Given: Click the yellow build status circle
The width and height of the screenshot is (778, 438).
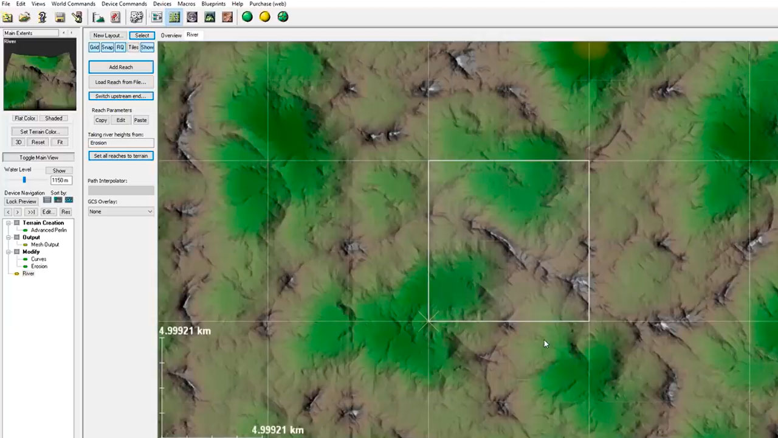Looking at the screenshot, I should pyautogui.click(x=265, y=17).
